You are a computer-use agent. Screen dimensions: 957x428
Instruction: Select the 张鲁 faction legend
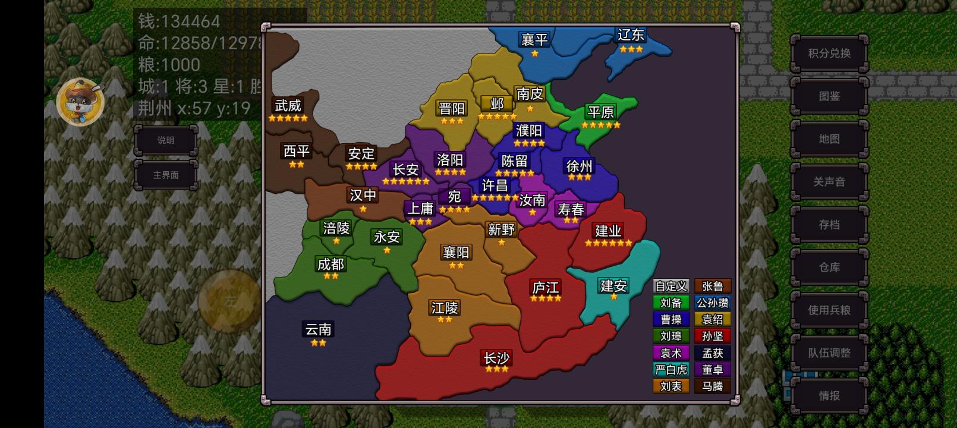pos(713,287)
